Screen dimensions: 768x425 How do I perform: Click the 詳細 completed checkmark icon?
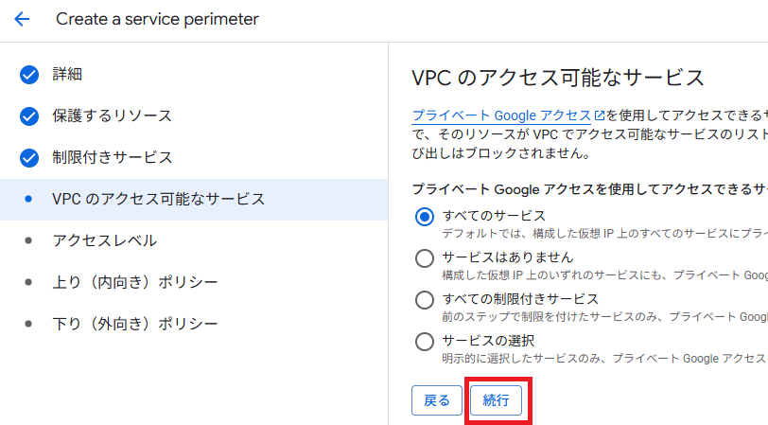click(x=29, y=75)
